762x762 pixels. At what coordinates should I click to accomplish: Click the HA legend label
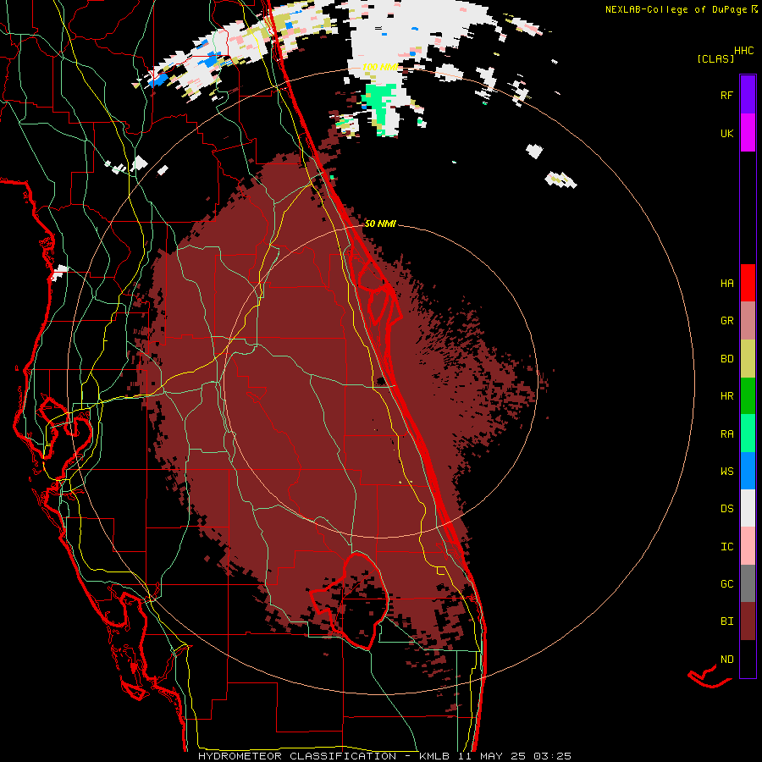click(726, 284)
